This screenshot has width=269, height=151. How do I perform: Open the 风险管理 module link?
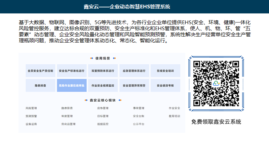[31, 108]
